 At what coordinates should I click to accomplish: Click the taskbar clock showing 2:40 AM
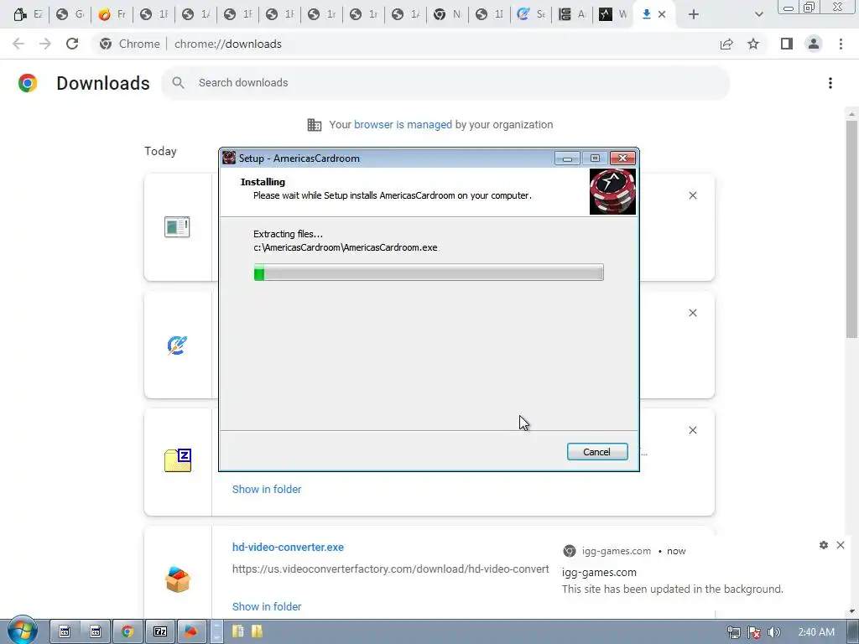[816, 632]
